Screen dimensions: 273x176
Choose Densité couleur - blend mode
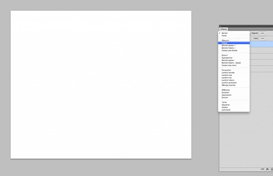click(x=234, y=60)
